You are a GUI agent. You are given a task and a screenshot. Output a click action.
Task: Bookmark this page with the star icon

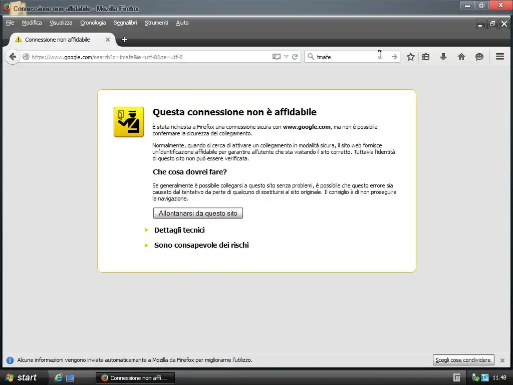coord(411,57)
